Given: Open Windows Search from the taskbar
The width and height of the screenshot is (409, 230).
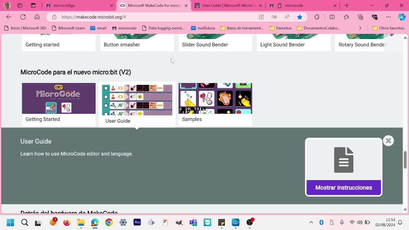Looking at the screenshot, I should [25, 222].
